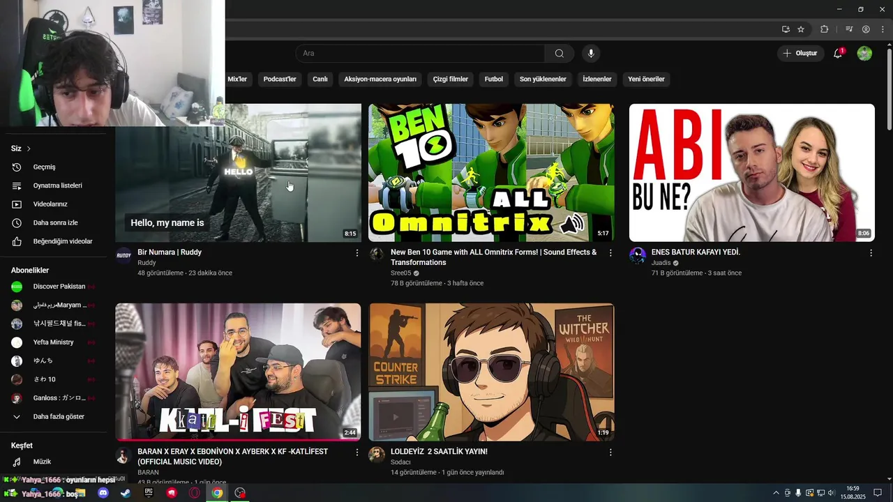
Task: Open Juadis channel avatar
Action: coord(638,255)
